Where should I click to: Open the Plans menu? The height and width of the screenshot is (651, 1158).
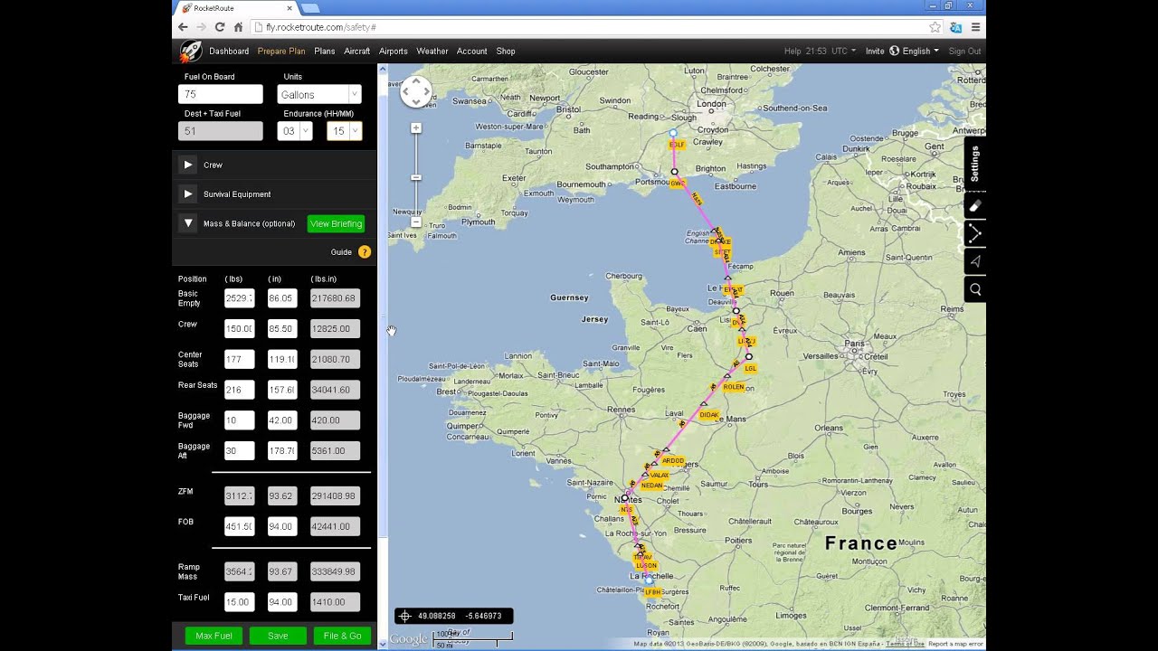tap(325, 51)
